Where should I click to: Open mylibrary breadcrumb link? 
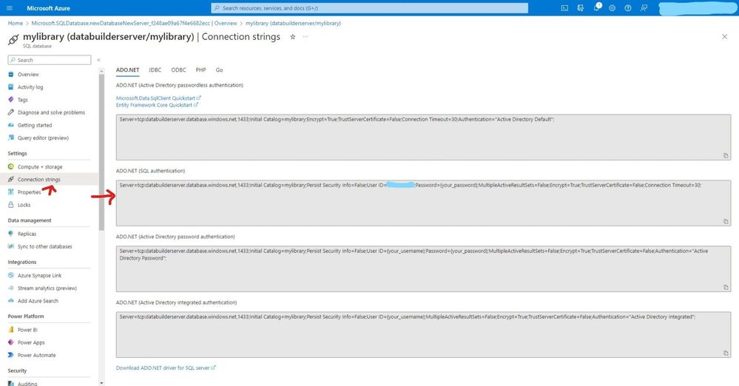click(293, 23)
